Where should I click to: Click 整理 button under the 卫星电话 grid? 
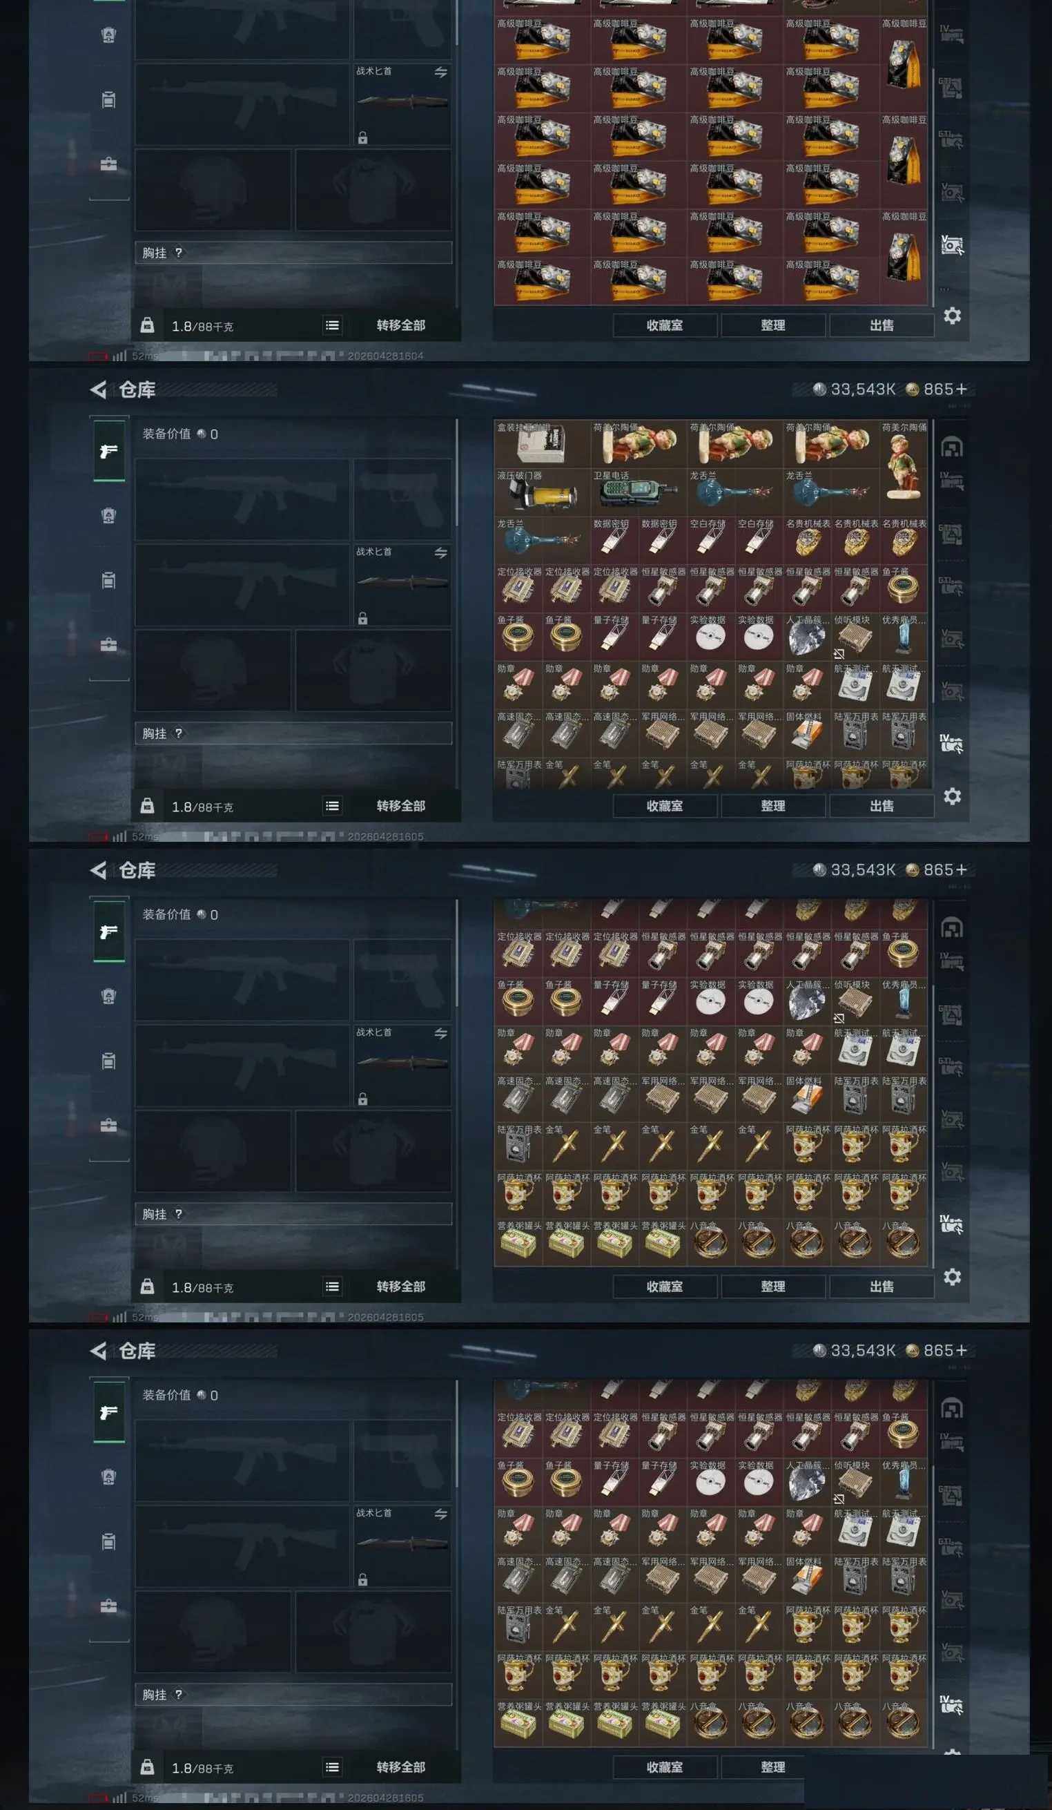tap(772, 806)
